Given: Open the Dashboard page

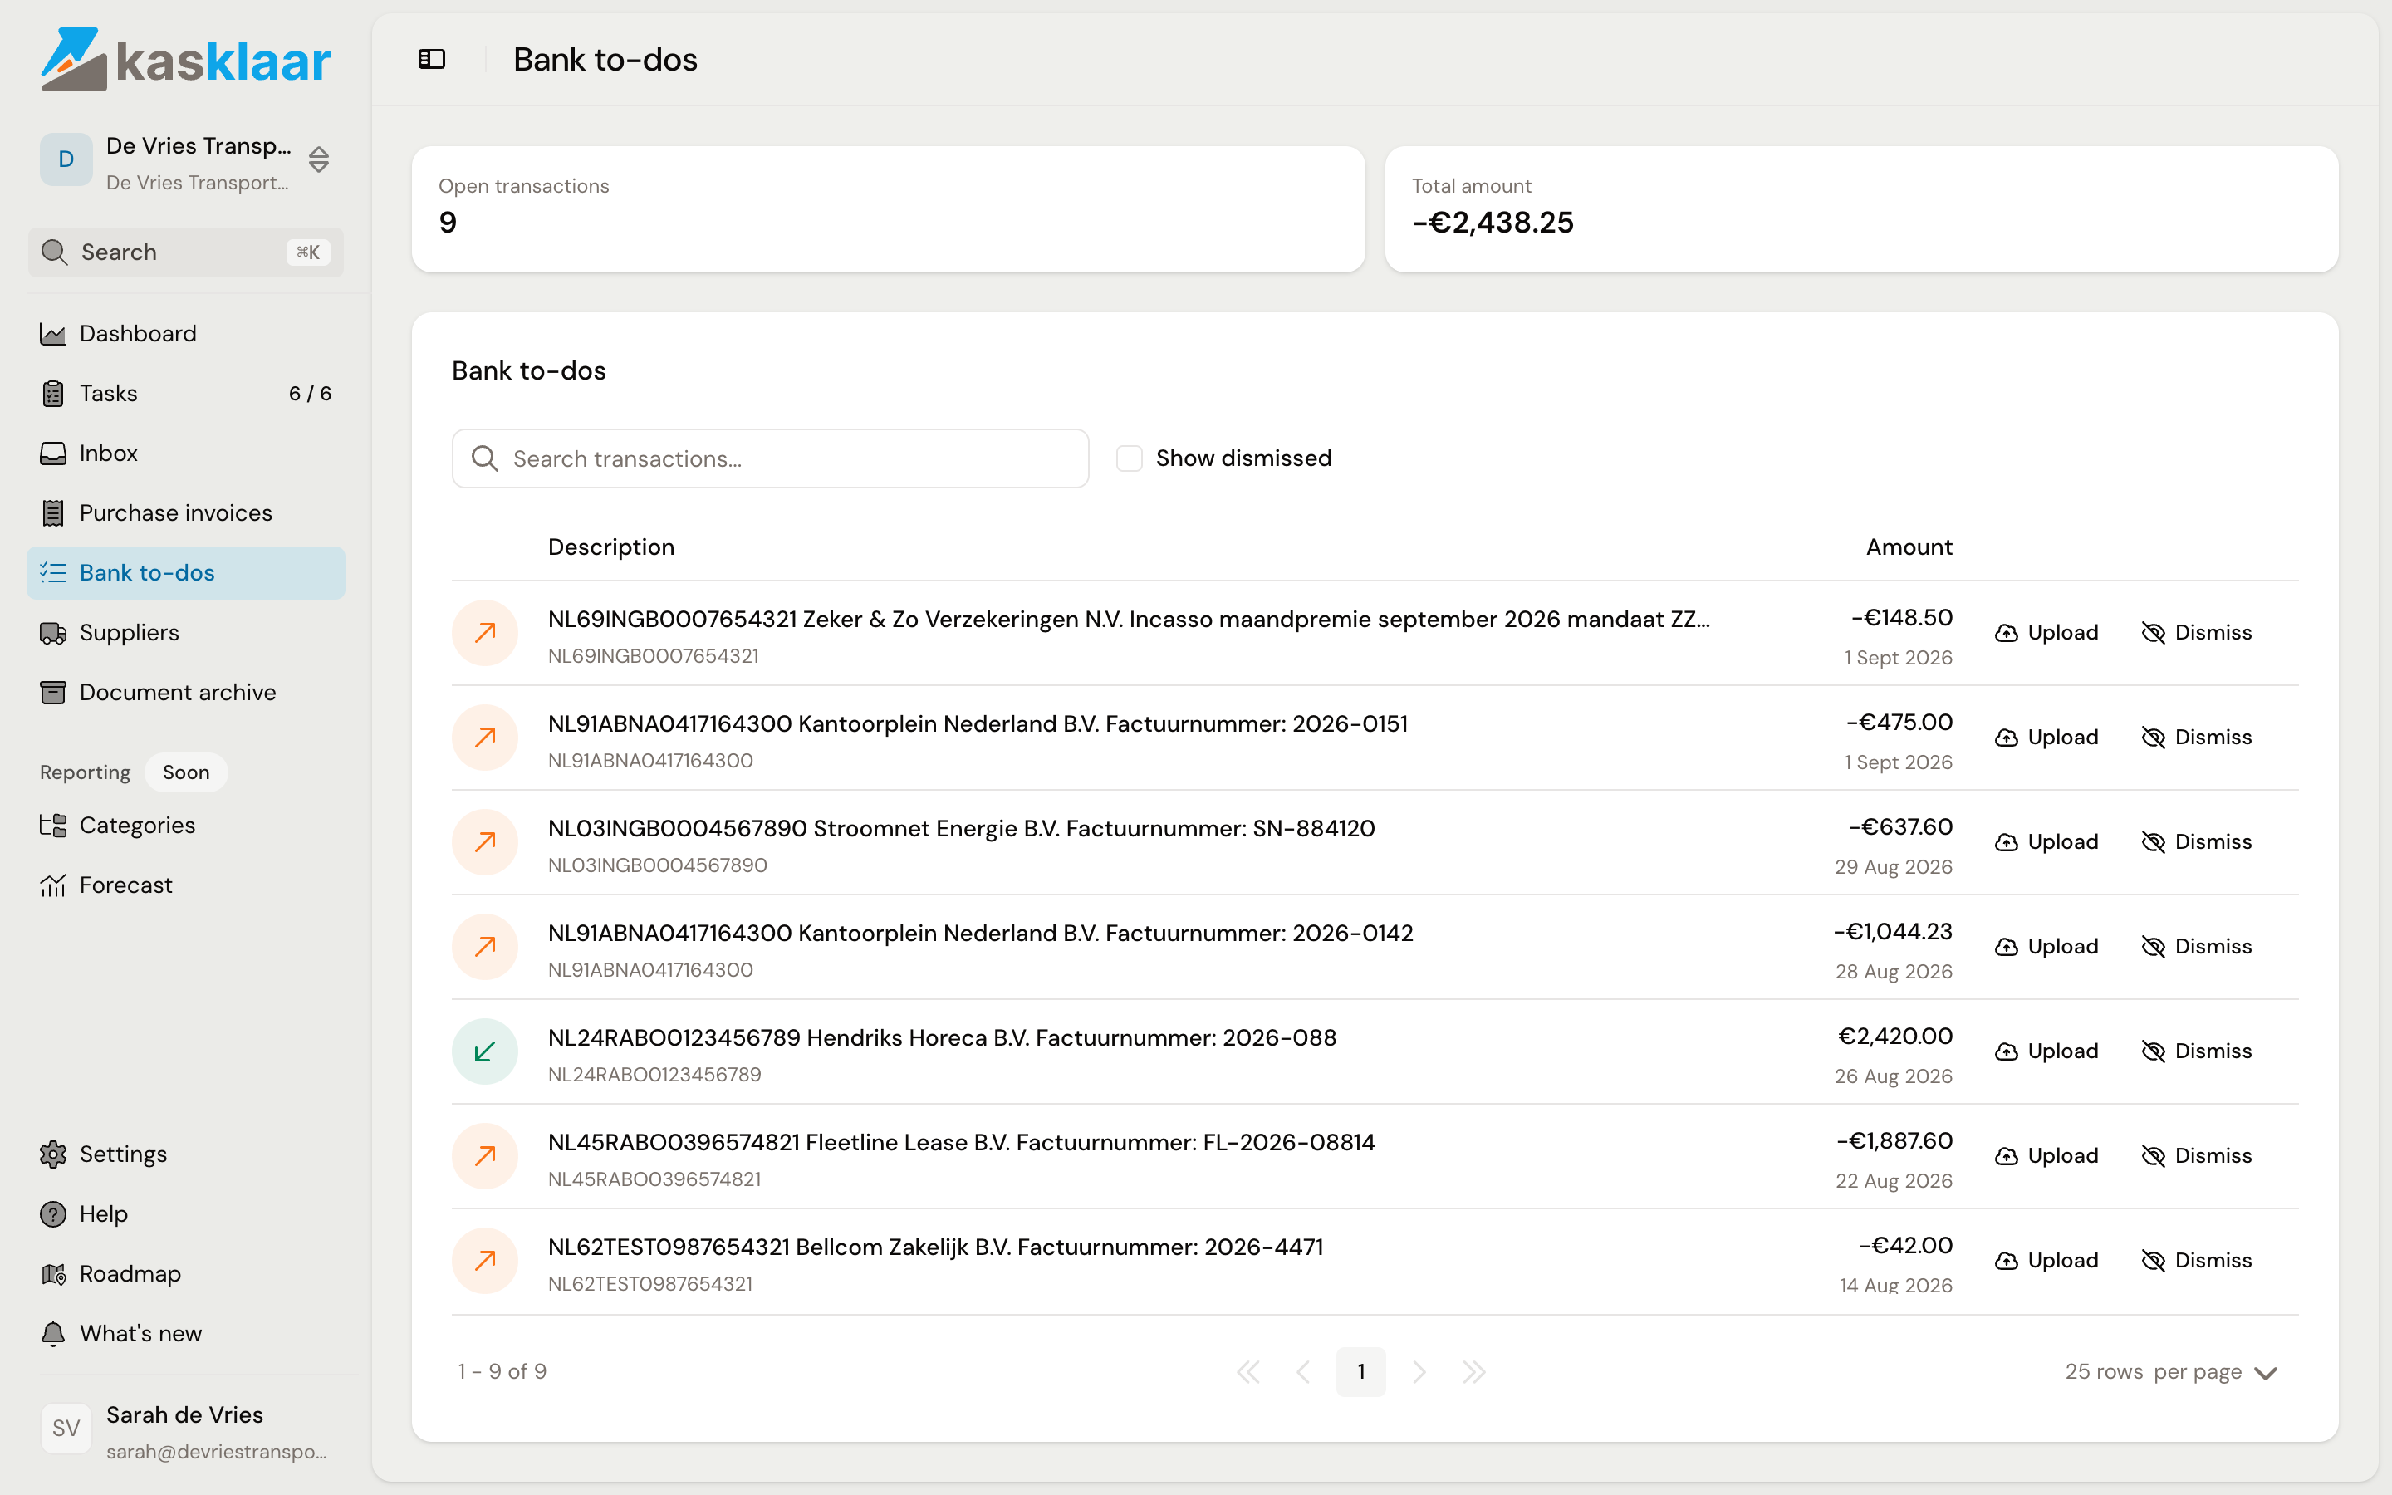Looking at the screenshot, I should pos(186,333).
